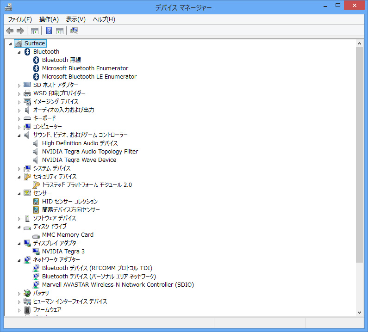Click Scan for hardware changes toolbar icon
The width and height of the screenshot is (368, 332).
(x=74, y=31)
